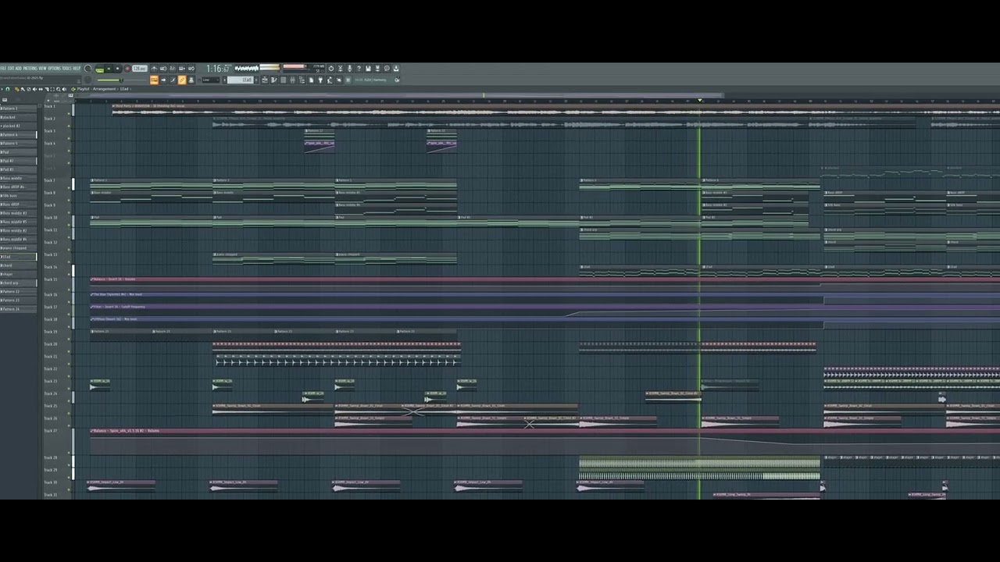This screenshot has height=562, width=1000.
Task: Toggle the metronome icon in the transport panel
Action: coord(154,69)
